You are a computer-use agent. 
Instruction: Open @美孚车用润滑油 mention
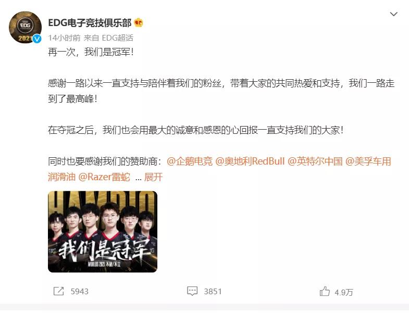pos(368,161)
